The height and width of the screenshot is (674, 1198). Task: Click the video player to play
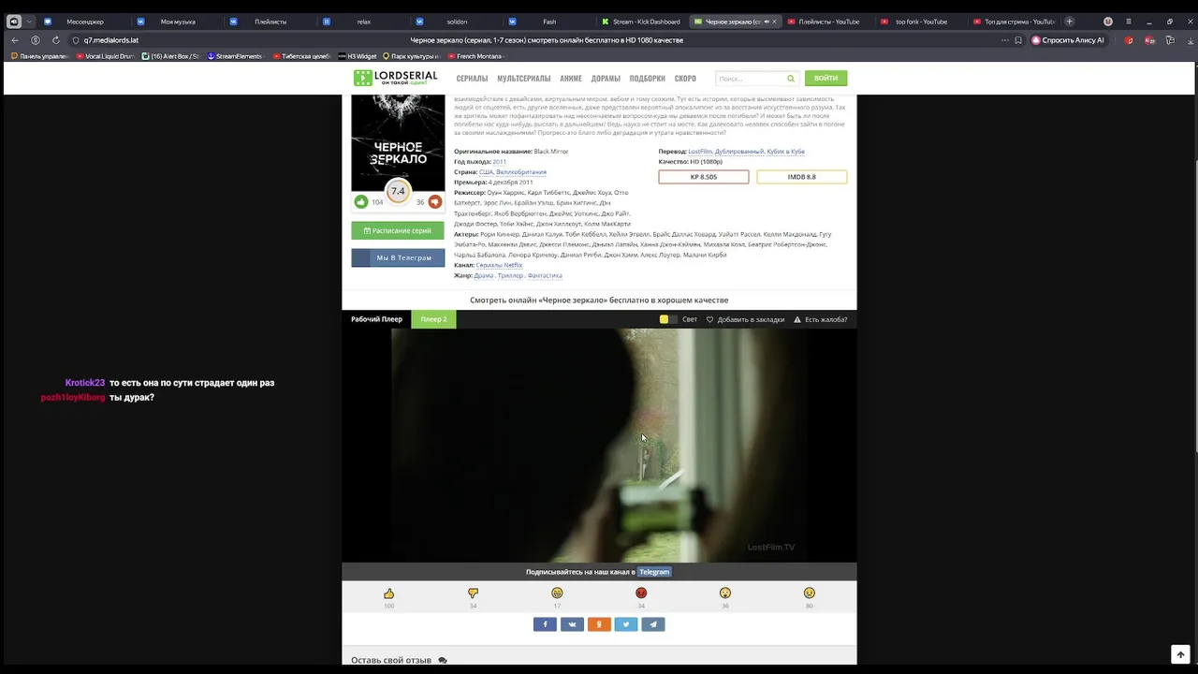[x=599, y=446]
